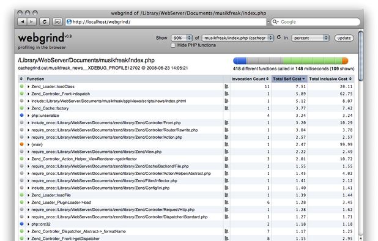
Task: Expand the {main} function row
Action: [29, 144]
